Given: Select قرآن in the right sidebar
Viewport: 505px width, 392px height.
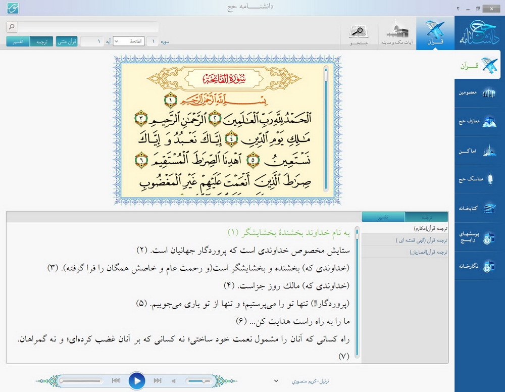Looking at the screenshot, I should coord(477,65).
